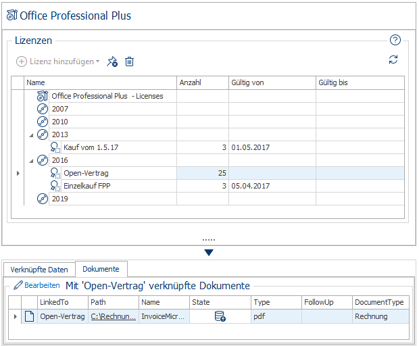Click the disc icon for version 2010
The height and width of the screenshot is (346, 419).
click(43, 122)
